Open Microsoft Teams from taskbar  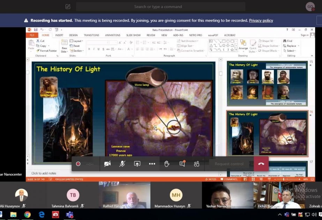[x=69, y=215]
